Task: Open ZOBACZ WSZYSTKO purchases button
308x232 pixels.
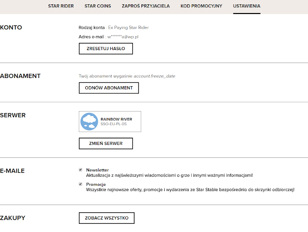Action: click(x=107, y=218)
